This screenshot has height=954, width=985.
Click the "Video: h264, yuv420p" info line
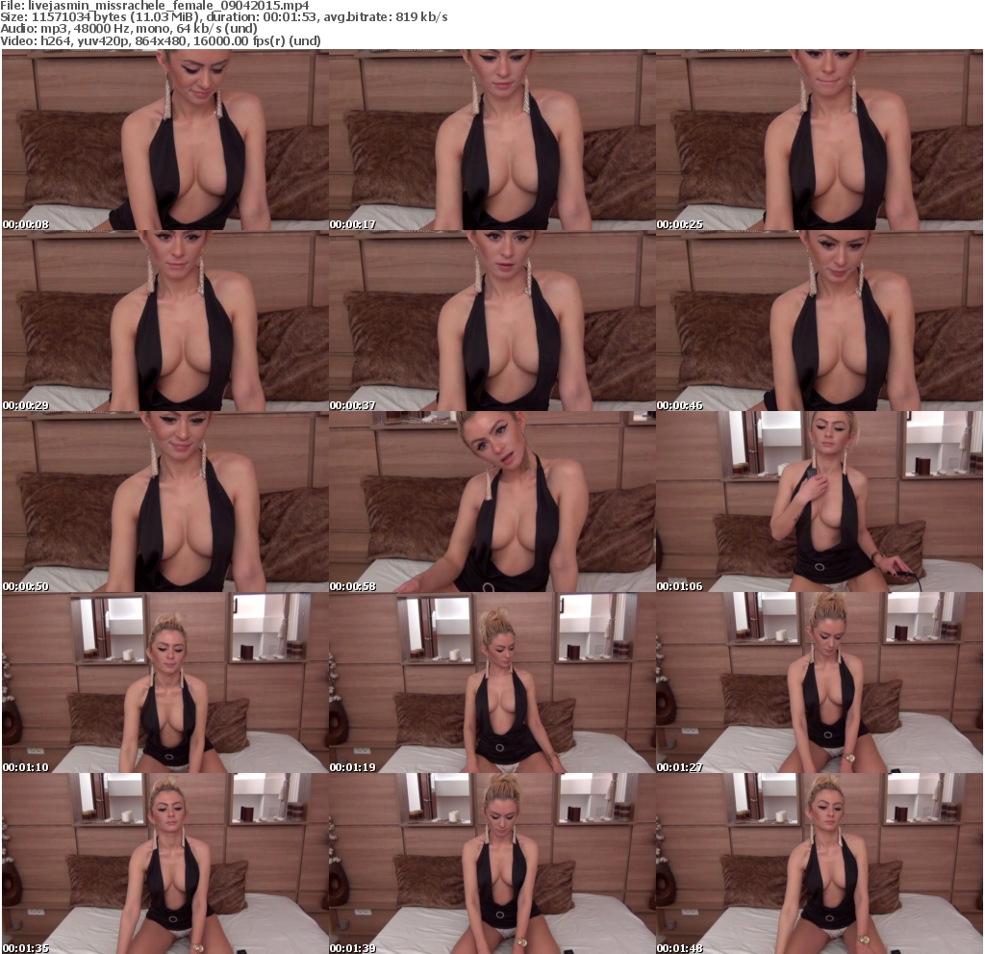point(161,40)
